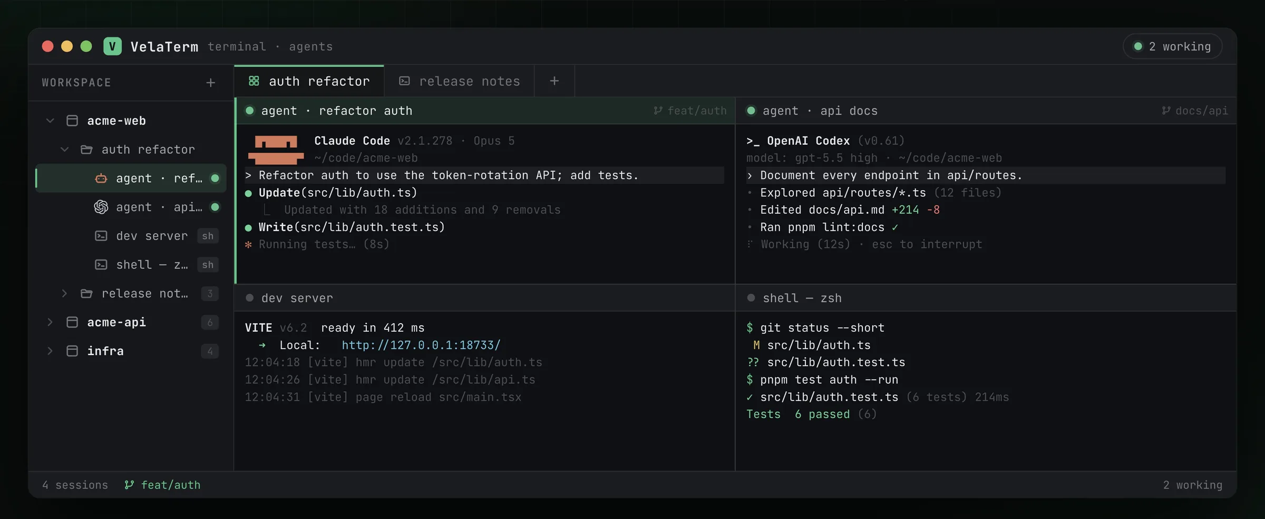This screenshot has height=519, width=1265.
Task: Click grid icon on auth refactor tab
Action: point(254,81)
